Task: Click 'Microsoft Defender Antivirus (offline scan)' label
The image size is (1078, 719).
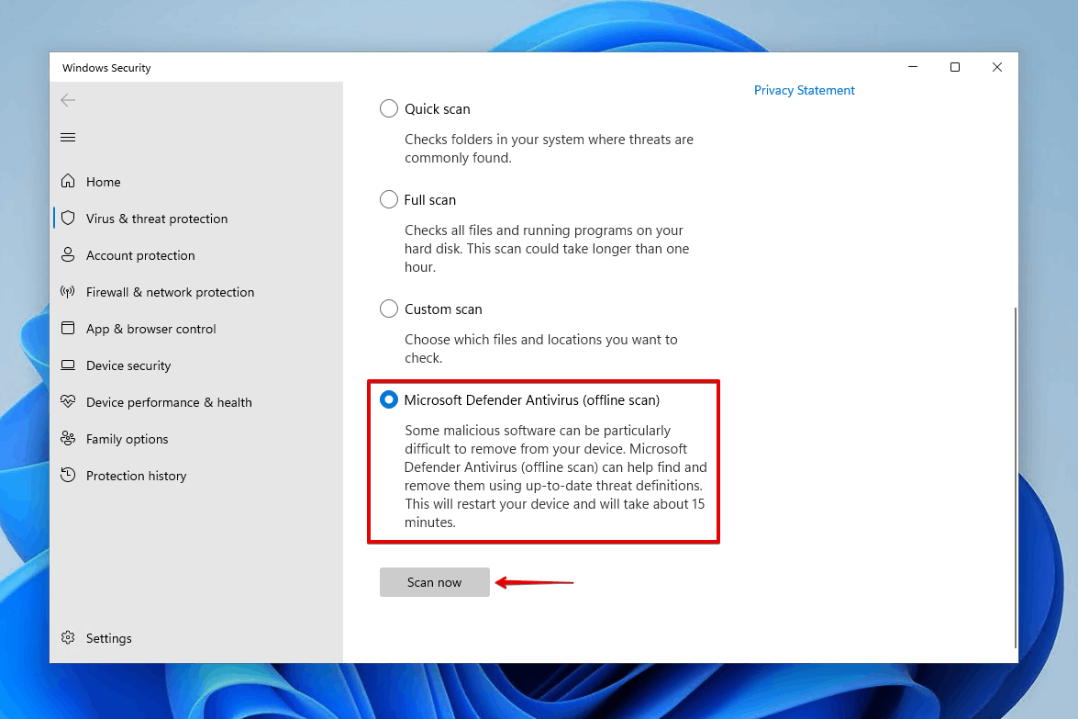Action: (531, 399)
